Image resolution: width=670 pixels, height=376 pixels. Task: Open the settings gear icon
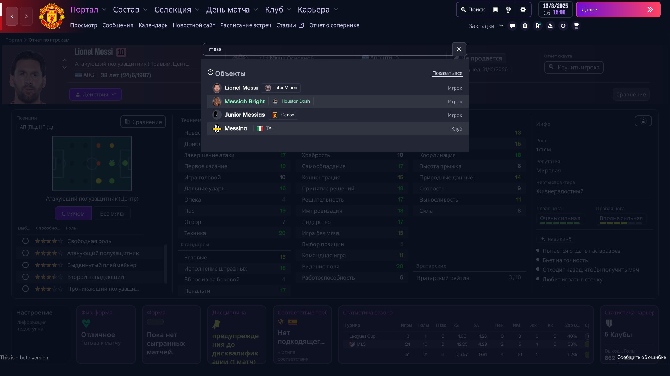pos(523,10)
